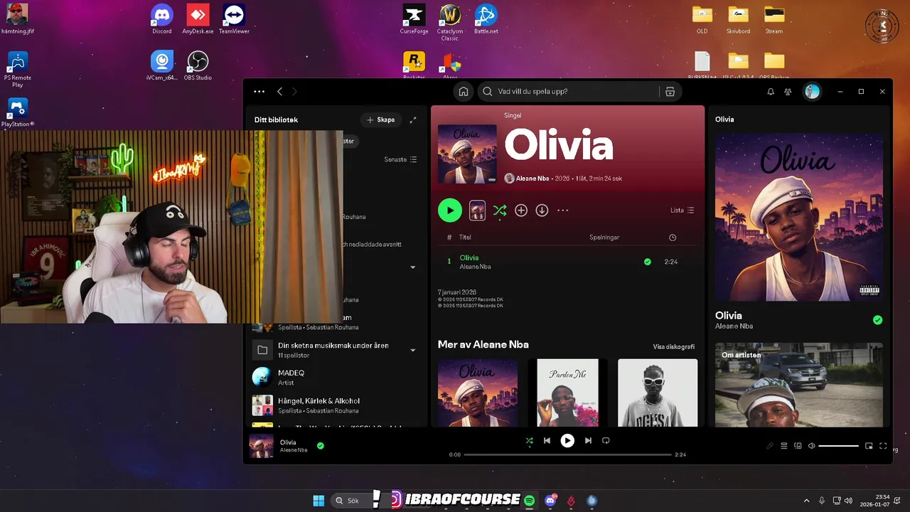This screenshot has width=910, height=512.
Task: Open the queue icon
Action: click(784, 446)
